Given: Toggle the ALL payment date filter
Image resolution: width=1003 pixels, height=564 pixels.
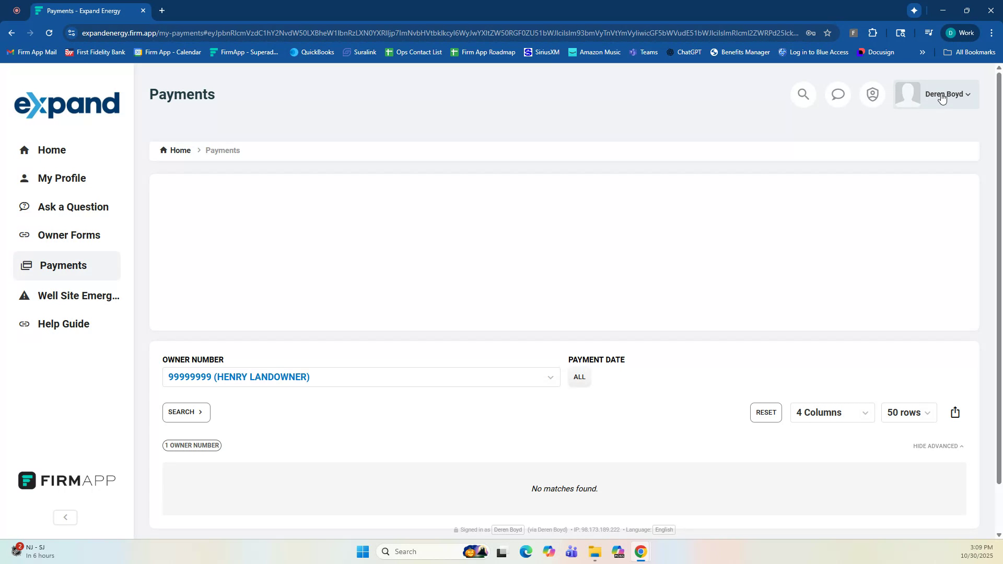Looking at the screenshot, I should pyautogui.click(x=579, y=377).
